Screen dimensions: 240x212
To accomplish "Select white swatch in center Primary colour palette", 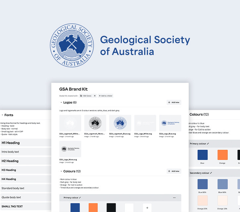I will coord(129,208).
